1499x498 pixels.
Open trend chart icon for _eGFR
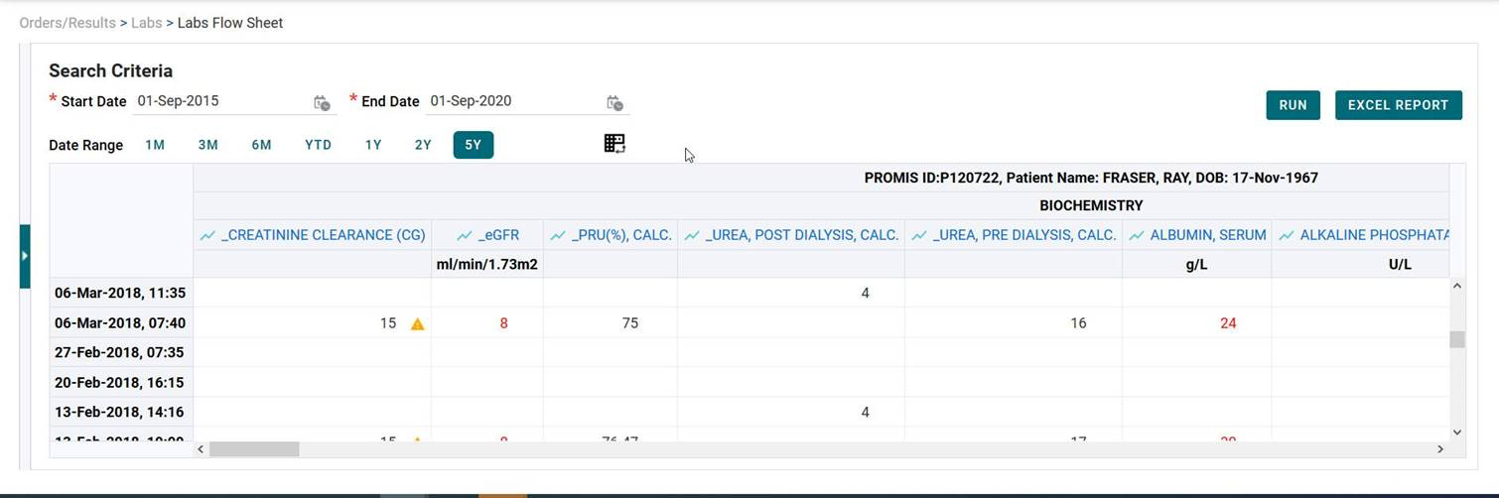tap(465, 235)
